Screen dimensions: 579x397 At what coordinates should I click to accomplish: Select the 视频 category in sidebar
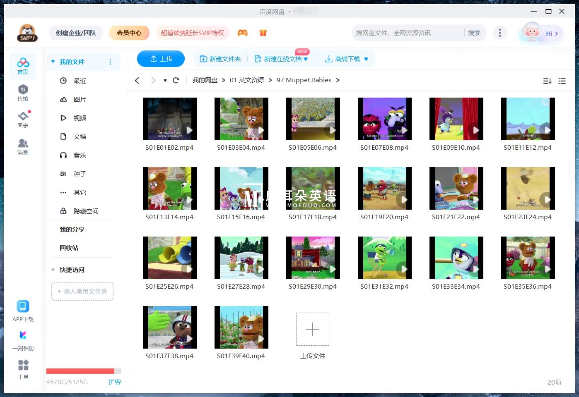(x=80, y=118)
